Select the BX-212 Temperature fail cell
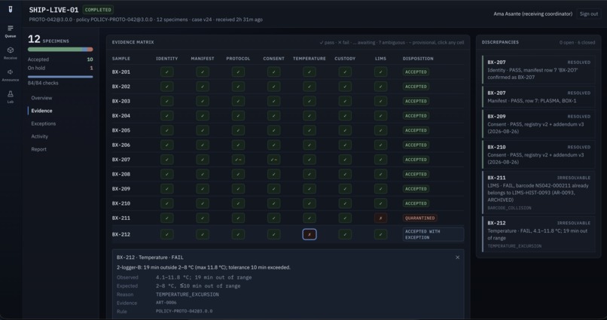607x320 pixels. click(x=310, y=234)
